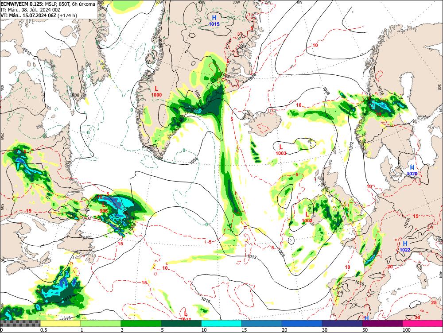Viewport: 443px width, 333px height.
Task: Select the pink 100+ mm legend swatch
Action: [423, 323]
